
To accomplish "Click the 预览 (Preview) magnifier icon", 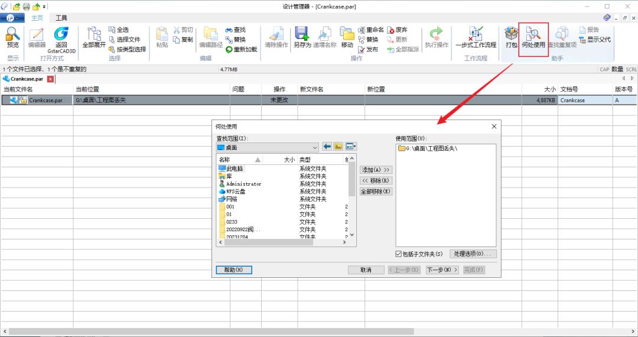I will coord(12,35).
